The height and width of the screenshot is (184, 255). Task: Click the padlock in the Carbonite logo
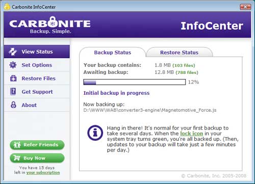click(x=53, y=22)
